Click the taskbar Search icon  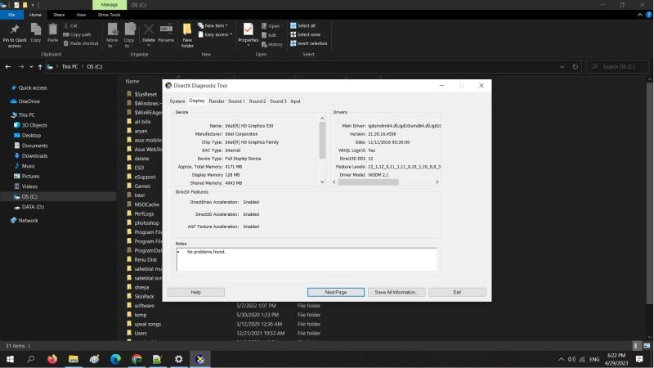coord(30,359)
